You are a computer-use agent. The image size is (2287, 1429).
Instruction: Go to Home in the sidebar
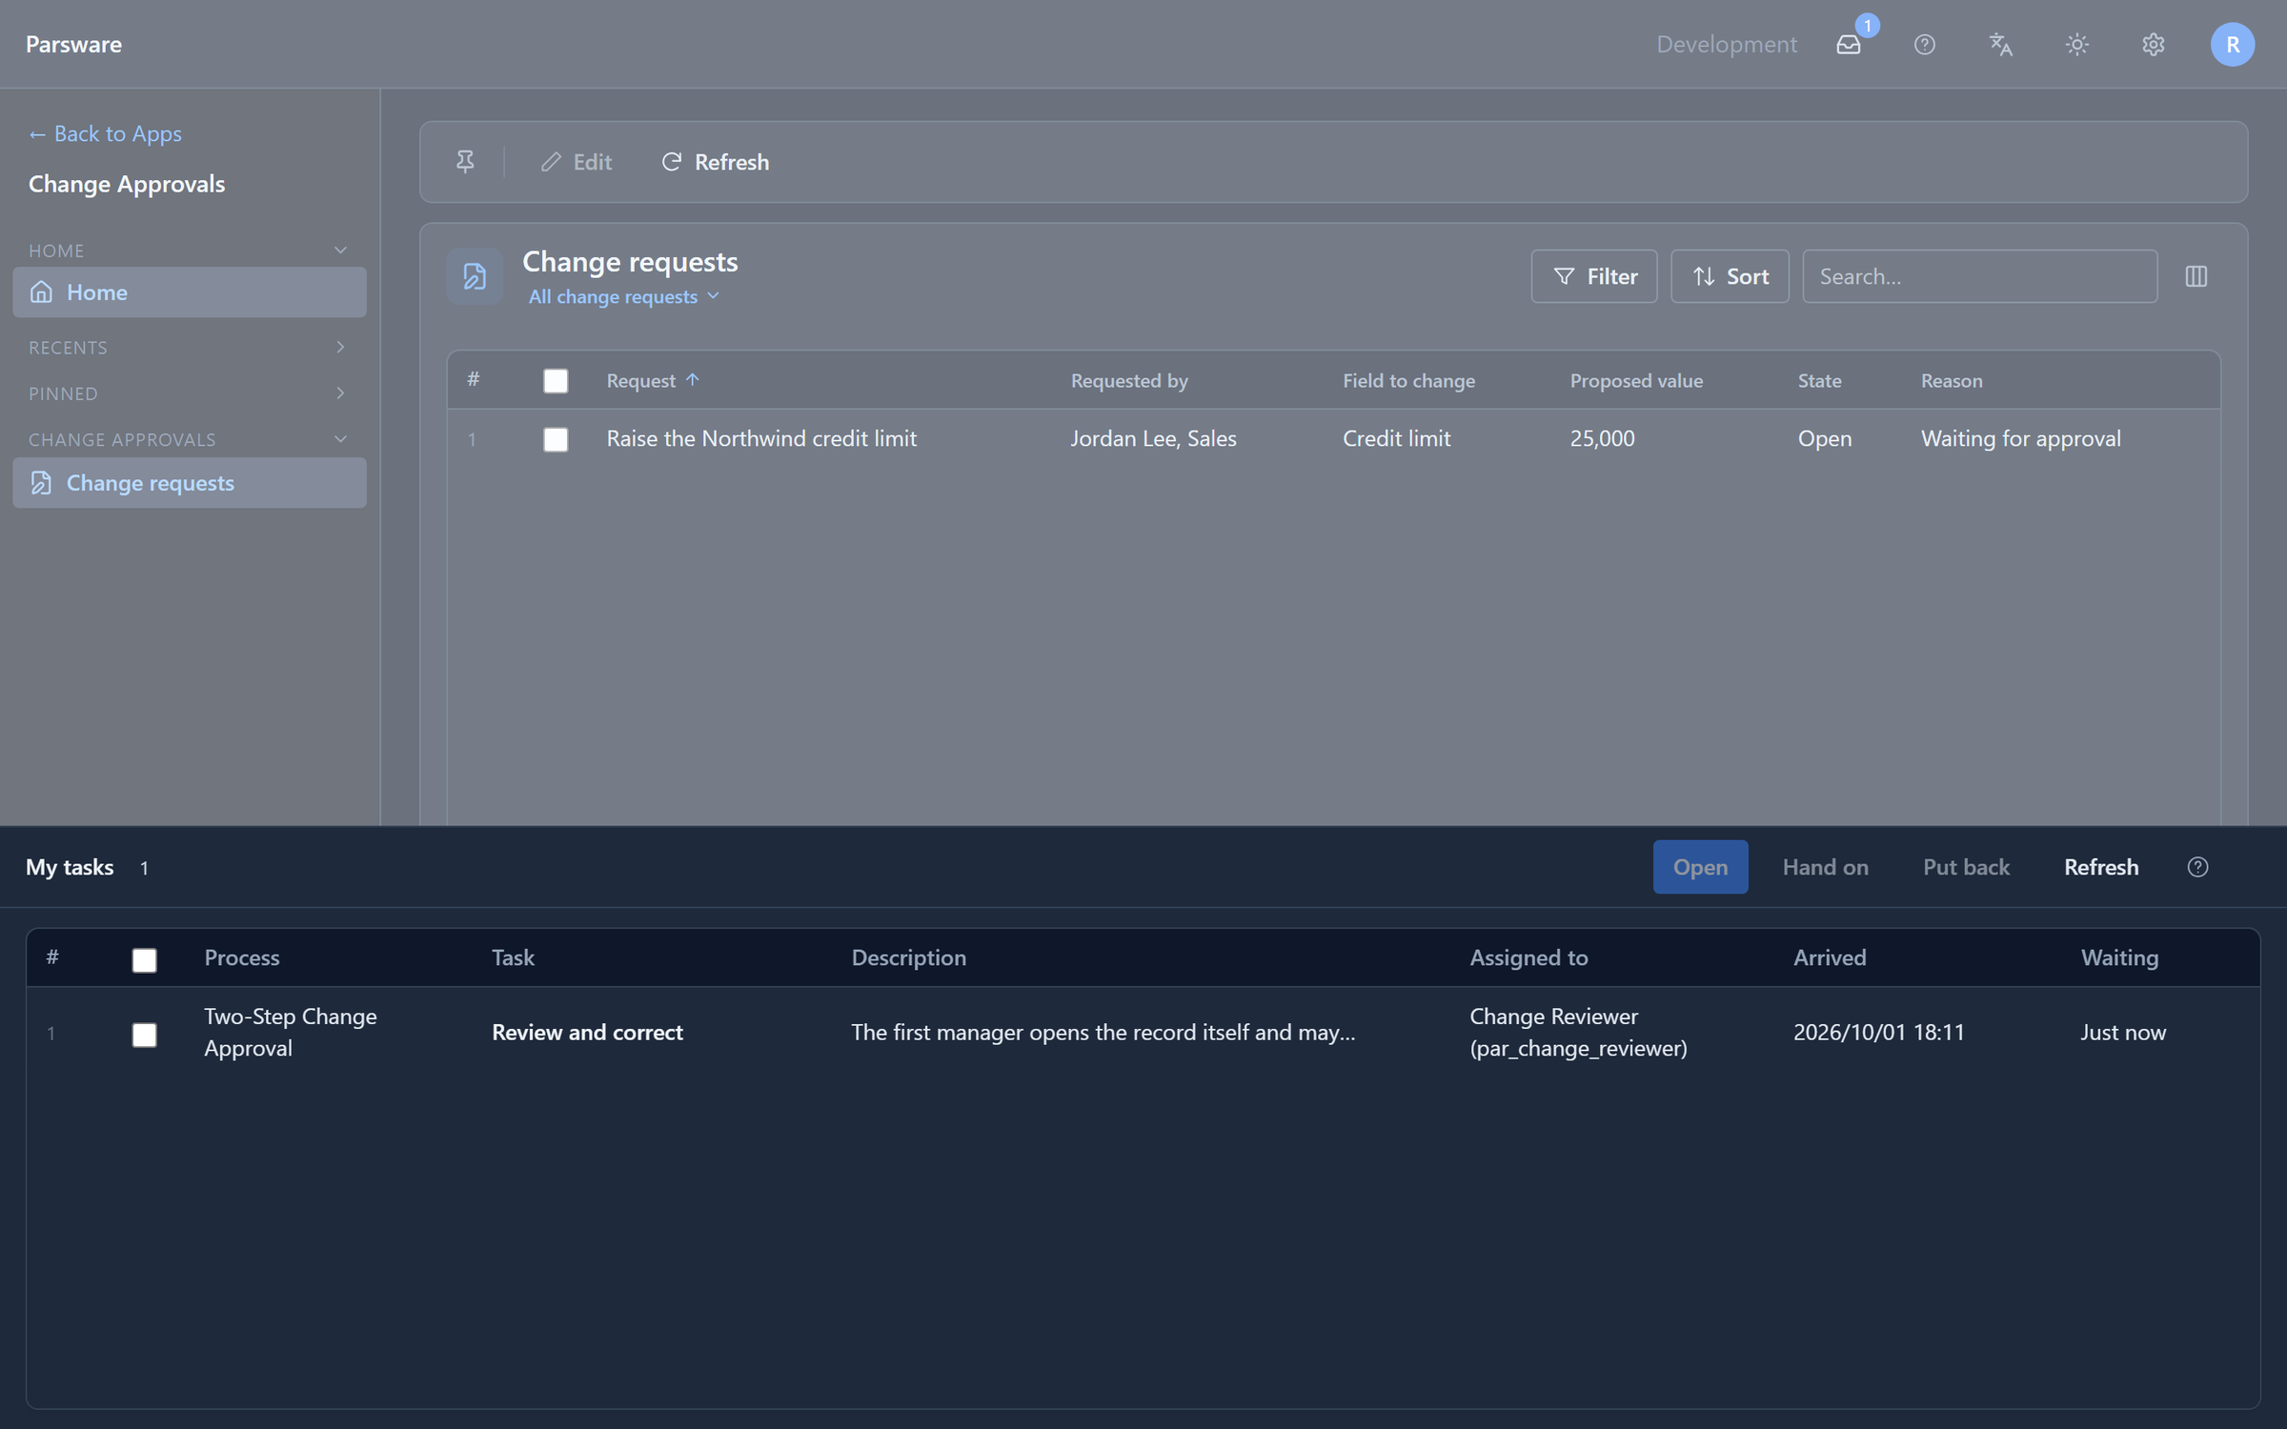(x=189, y=292)
